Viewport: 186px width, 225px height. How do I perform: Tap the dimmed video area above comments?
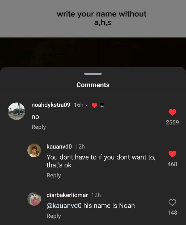pos(93,52)
